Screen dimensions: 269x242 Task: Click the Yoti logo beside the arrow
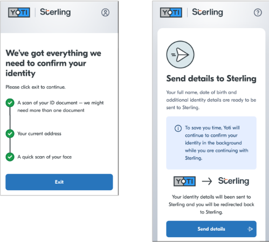click(184, 181)
